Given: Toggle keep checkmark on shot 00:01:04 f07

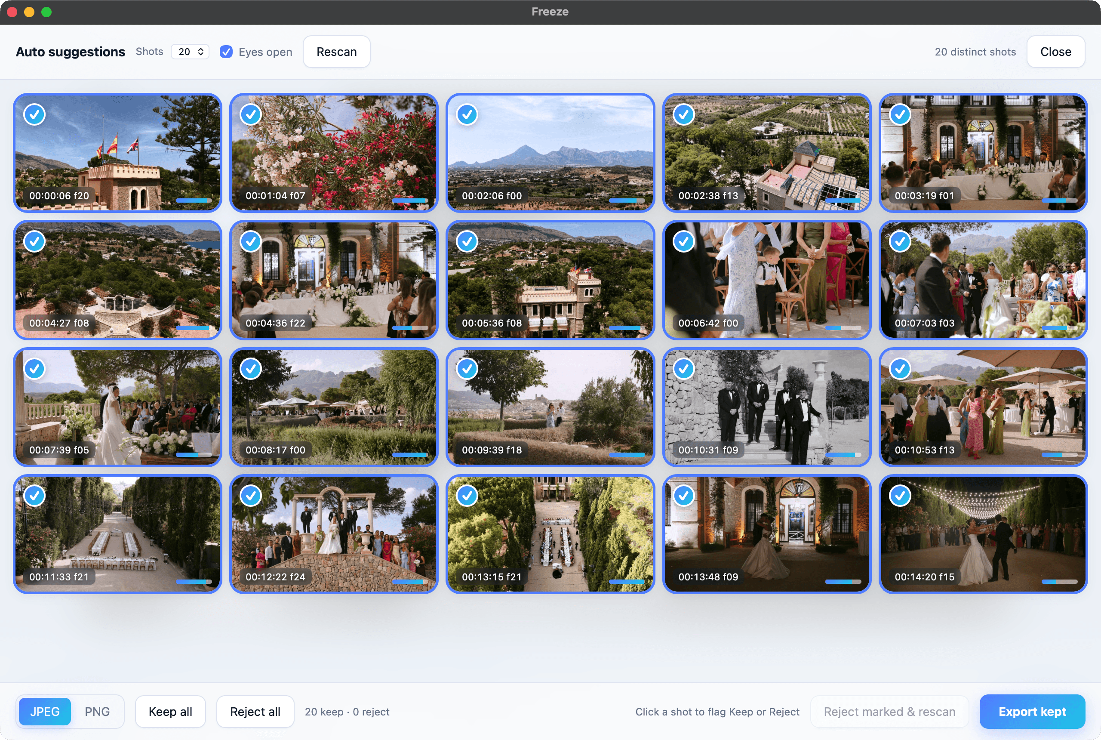Looking at the screenshot, I should (250, 115).
